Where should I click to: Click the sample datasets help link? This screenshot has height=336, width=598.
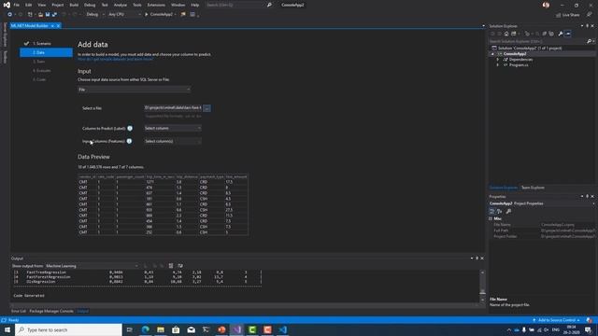[115, 59]
